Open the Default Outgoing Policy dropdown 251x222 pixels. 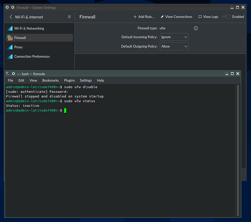(174, 46)
